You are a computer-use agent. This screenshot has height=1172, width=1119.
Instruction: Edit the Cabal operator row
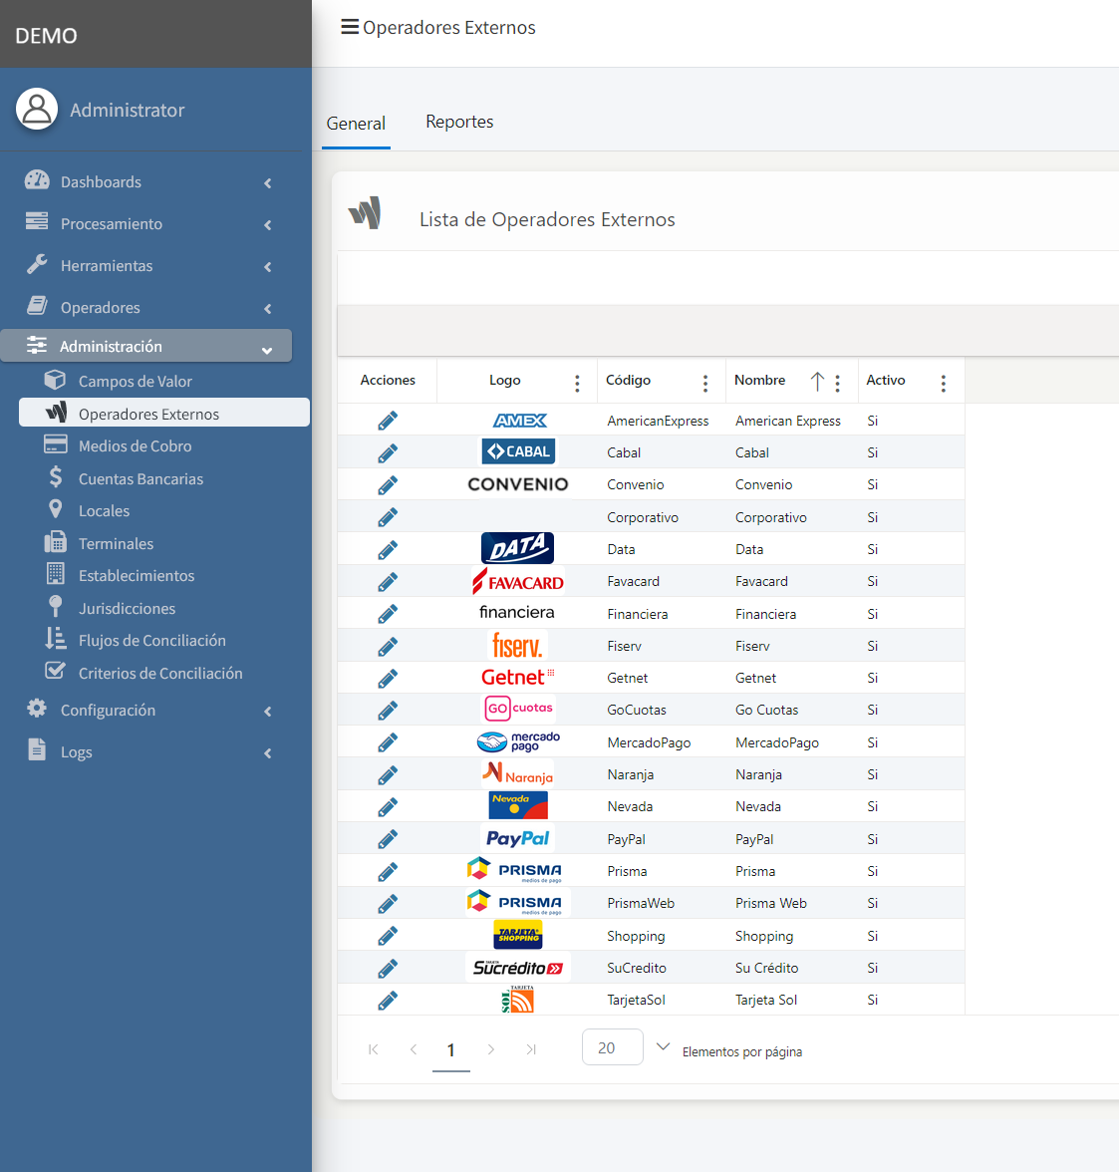(388, 452)
